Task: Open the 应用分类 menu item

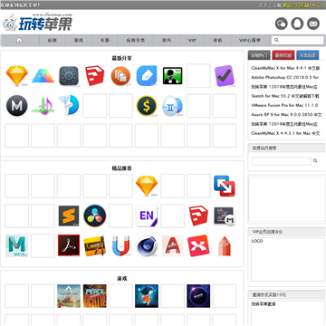Action: [136, 40]
